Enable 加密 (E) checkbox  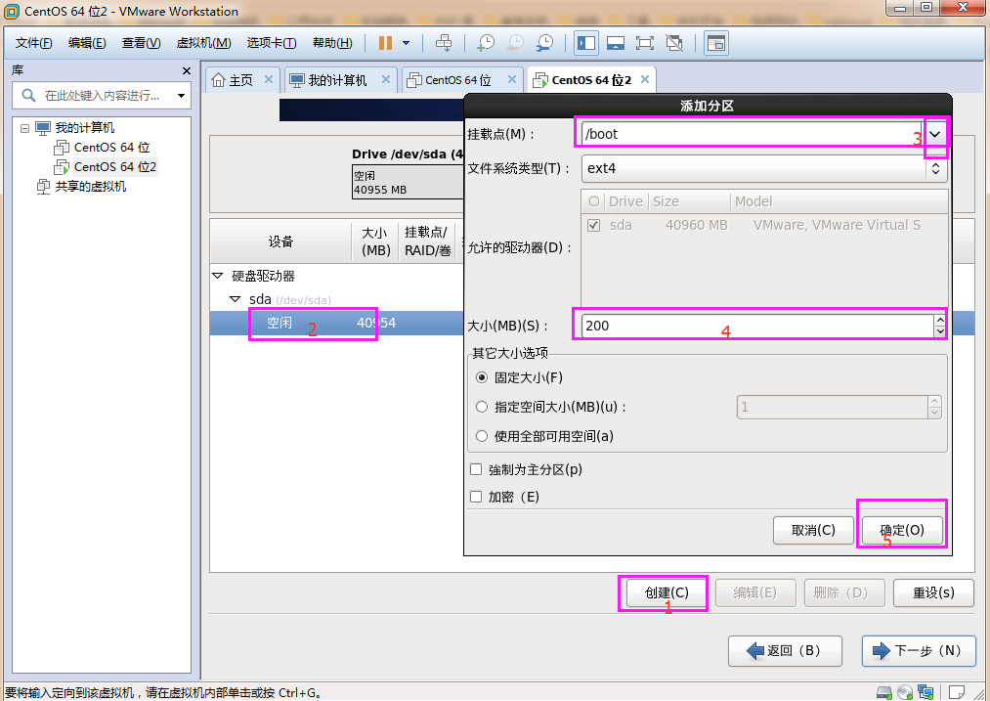click(x=476, y=497)
